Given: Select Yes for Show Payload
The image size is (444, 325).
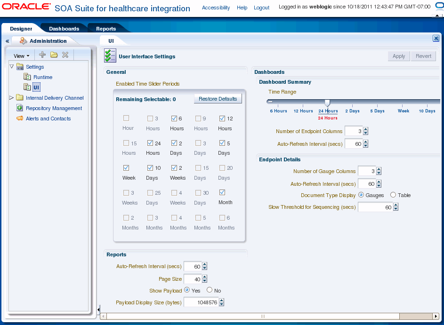Looking at the screenshot, I should [187, 290].
